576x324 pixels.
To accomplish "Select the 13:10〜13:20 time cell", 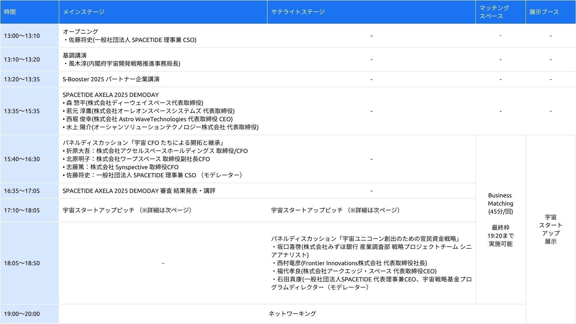I will (x=29, y=59).
